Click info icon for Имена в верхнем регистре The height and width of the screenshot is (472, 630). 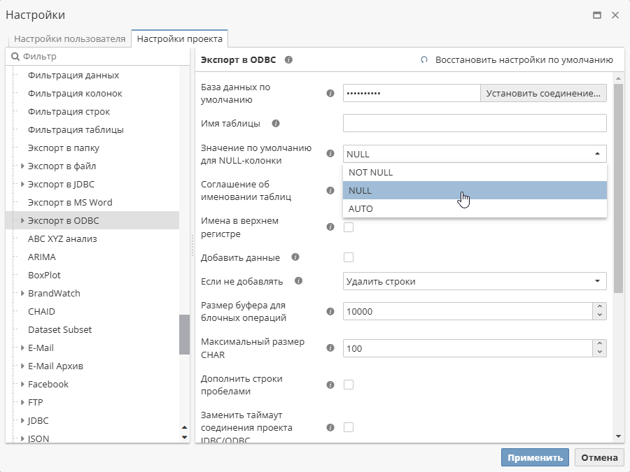330,227
